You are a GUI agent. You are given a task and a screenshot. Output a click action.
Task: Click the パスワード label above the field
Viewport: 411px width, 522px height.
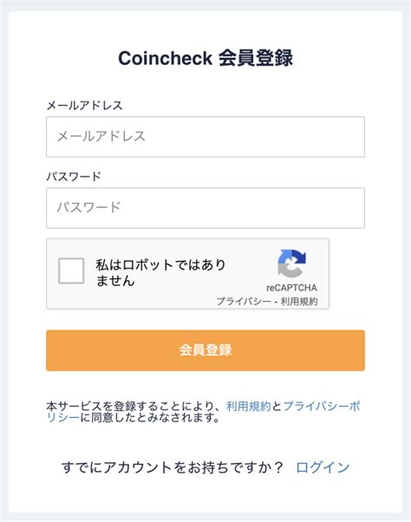74,176
